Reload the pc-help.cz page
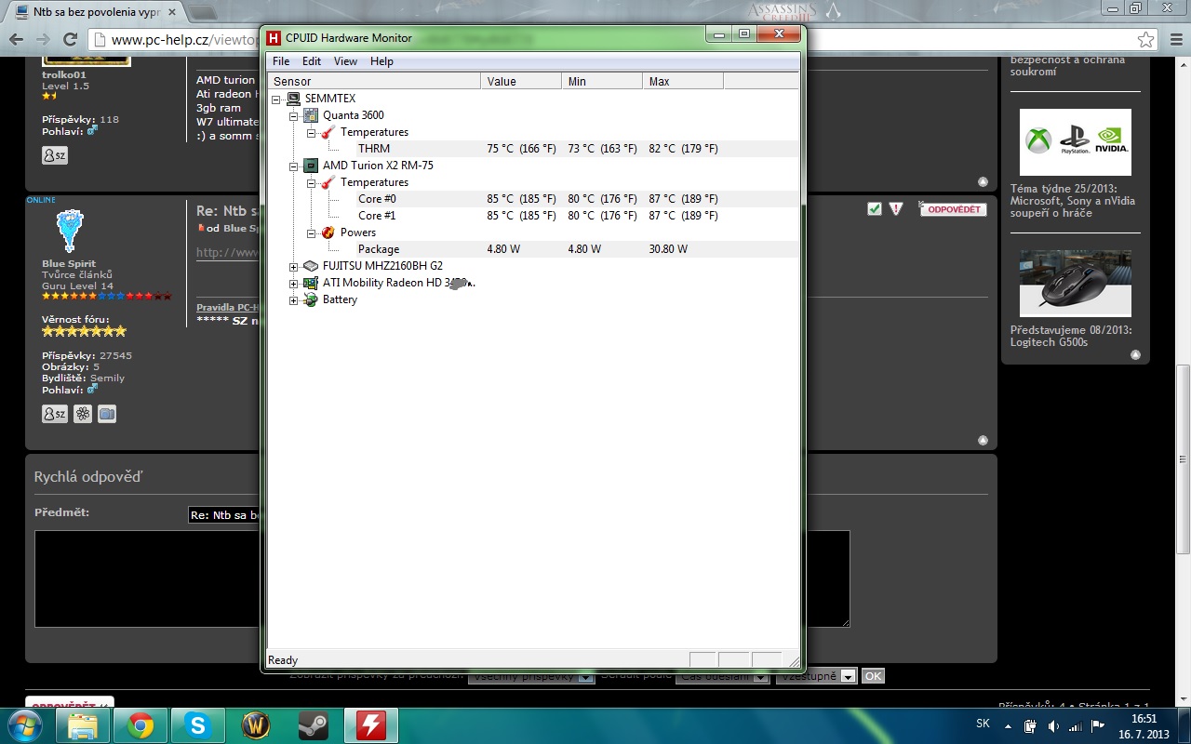Image resolution: width=1191 pixels, height=744 pixels. (x=70, y=40)
